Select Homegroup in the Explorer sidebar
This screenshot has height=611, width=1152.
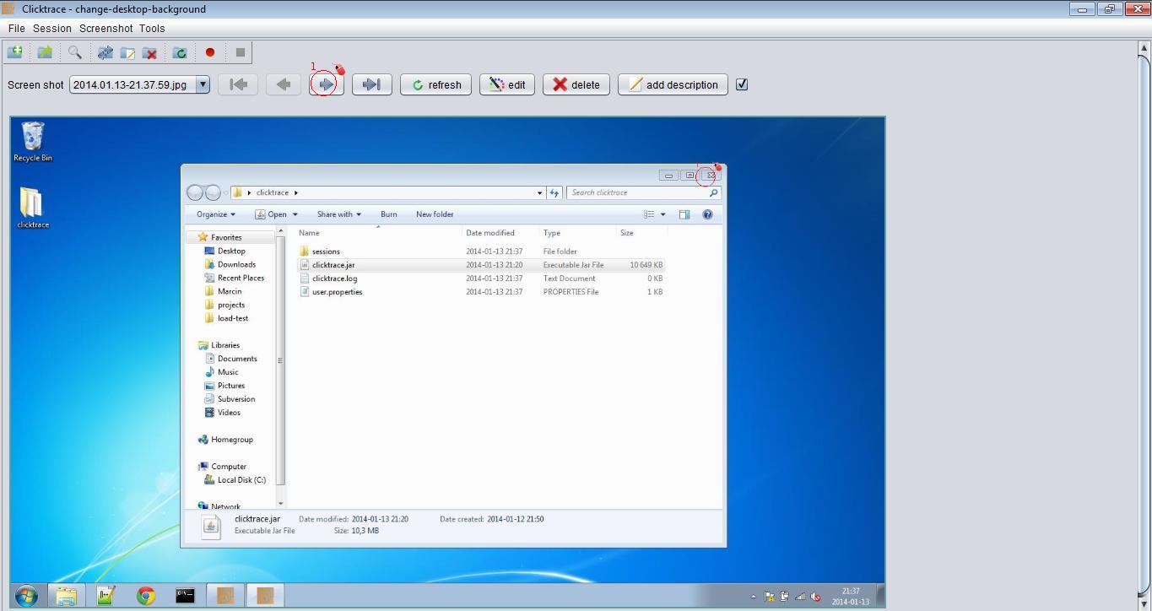(x=231, y=441)
